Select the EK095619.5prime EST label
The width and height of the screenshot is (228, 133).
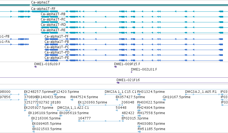(x=74, y=113)
